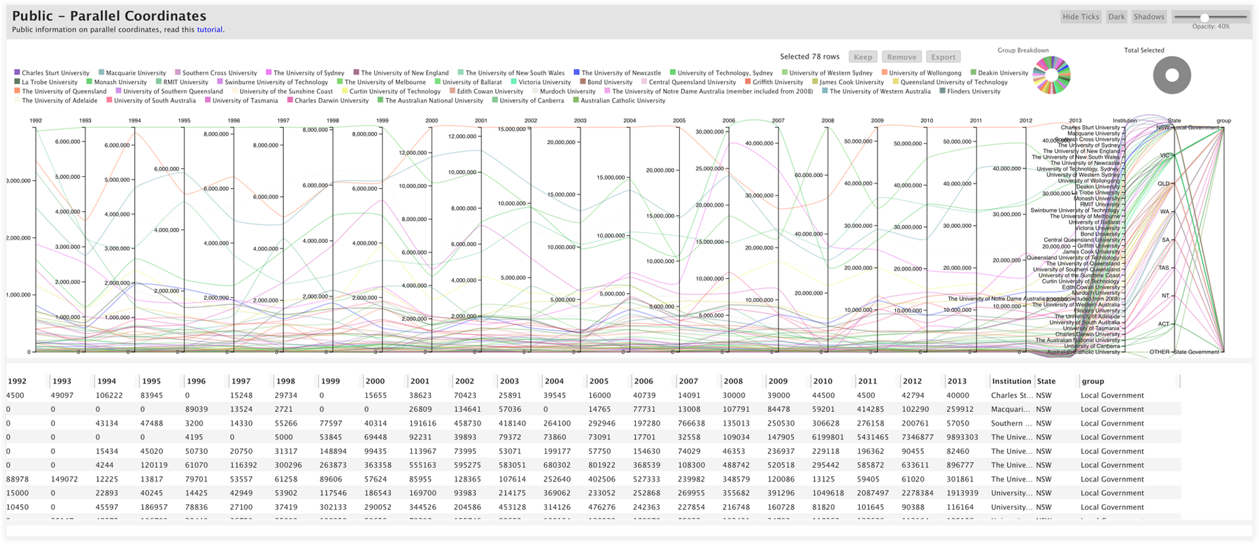
Task: Click the 2013 axis title in chart
Action: tap(1075, 120)
